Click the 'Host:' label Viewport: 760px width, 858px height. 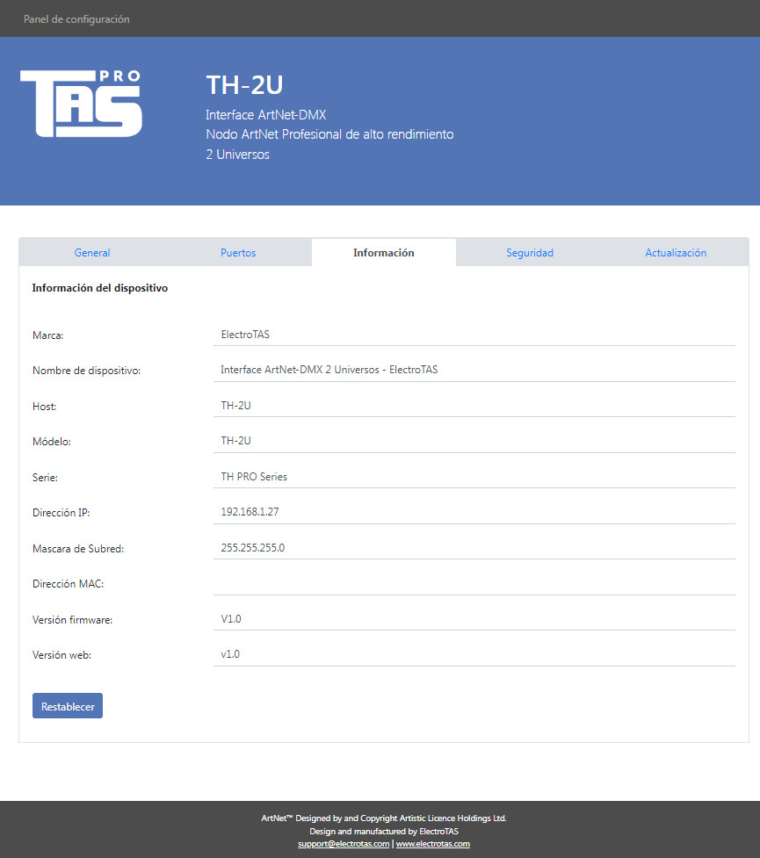click(x=44, y=407)
